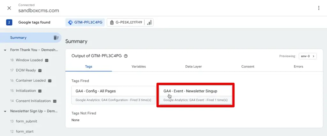Click the code icon beside Container Loaded

pyautogui.click(x=49, y=81)
